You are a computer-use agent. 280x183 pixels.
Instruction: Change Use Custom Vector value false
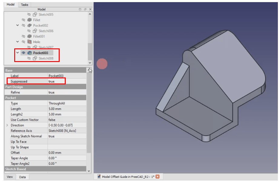click(x=67, y=120)
